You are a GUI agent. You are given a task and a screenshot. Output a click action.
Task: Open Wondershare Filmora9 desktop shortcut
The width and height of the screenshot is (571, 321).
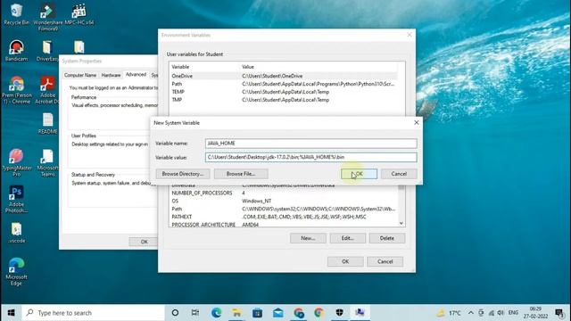tap(47, 17)
